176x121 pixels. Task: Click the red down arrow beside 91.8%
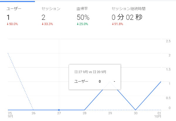(113, 24)
